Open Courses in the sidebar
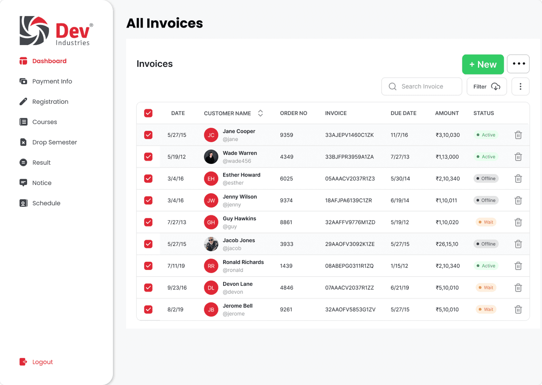Image resolution: width=542 pixels, height=385 pixels. click(x=44, y=122)
